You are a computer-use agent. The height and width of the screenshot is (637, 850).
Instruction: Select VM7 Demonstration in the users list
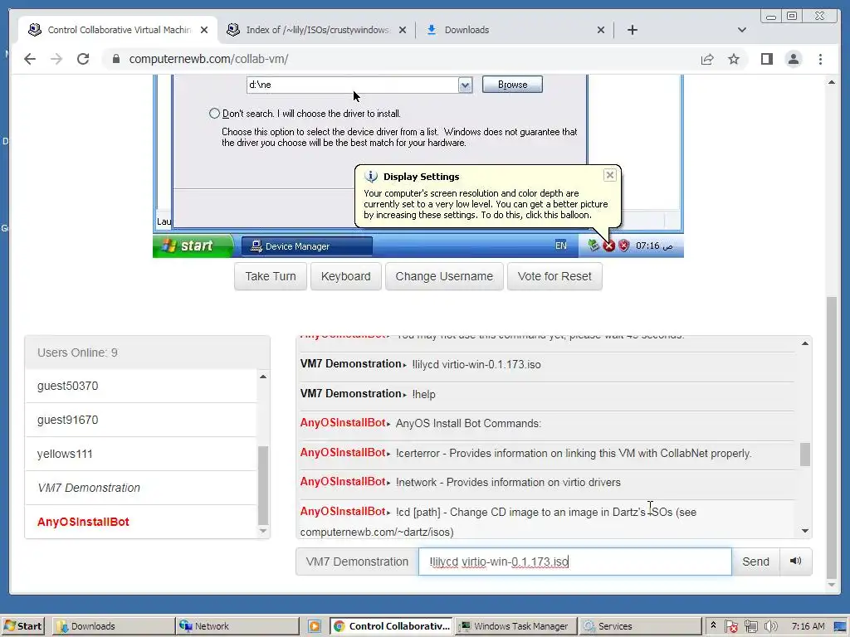pos(141,488)
